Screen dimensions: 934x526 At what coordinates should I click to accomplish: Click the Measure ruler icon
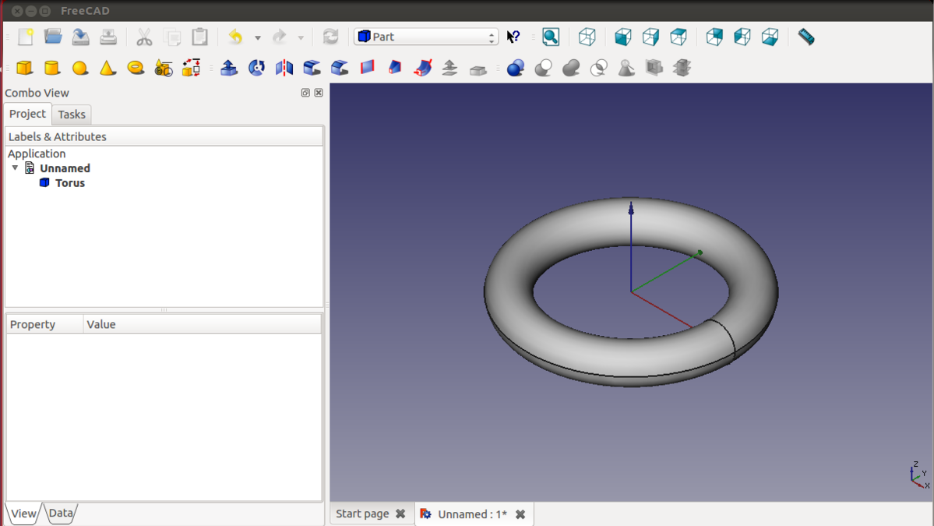coord(806,37)
